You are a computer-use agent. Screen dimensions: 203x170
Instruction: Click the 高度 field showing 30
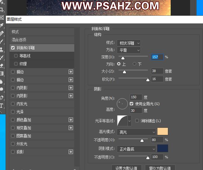136,111
